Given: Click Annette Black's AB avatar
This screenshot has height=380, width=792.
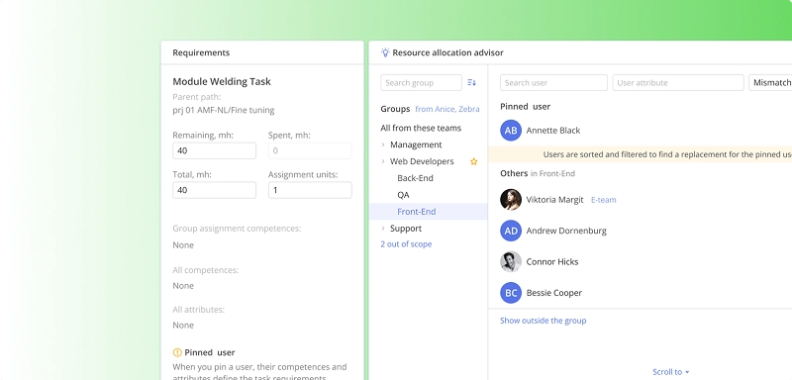Looking at the screenshot, I should [511, 131].
